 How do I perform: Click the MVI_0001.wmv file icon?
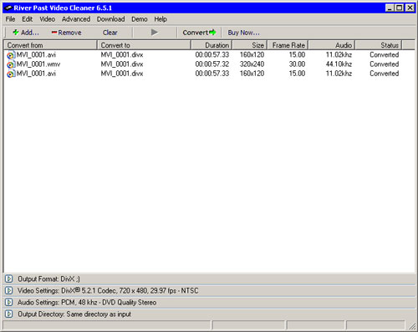[x=11, y=64]
